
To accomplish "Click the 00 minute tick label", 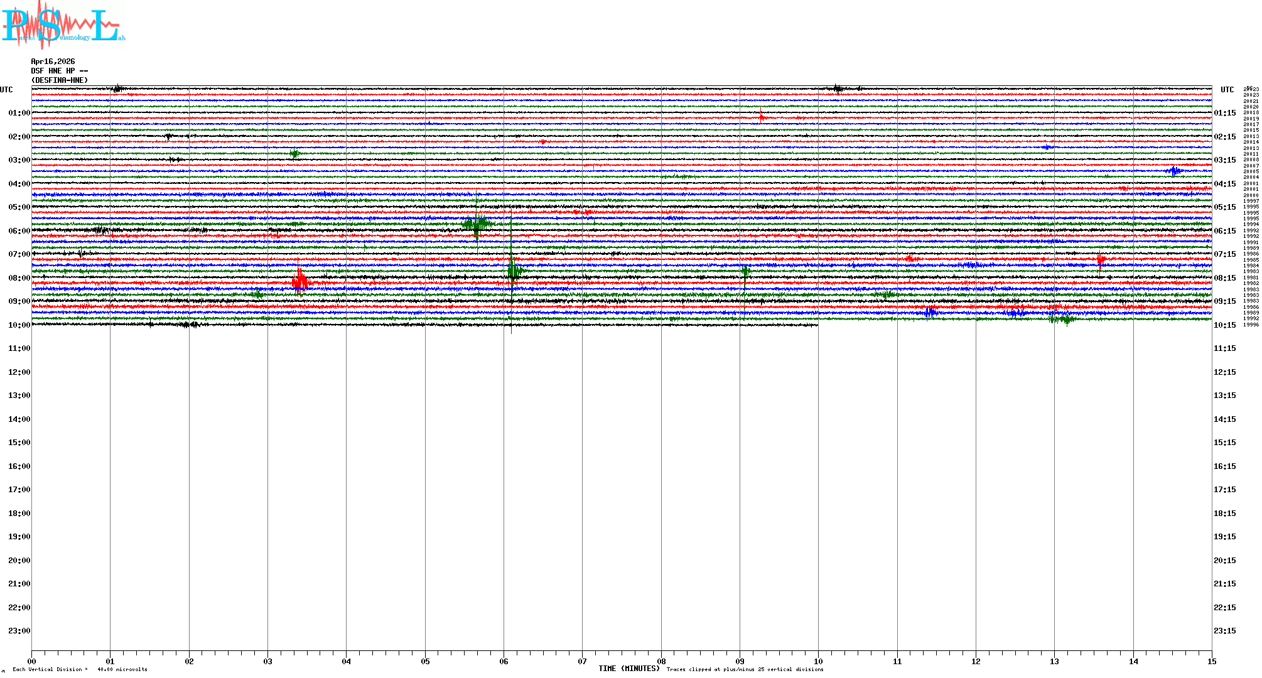I will point(31,661).
